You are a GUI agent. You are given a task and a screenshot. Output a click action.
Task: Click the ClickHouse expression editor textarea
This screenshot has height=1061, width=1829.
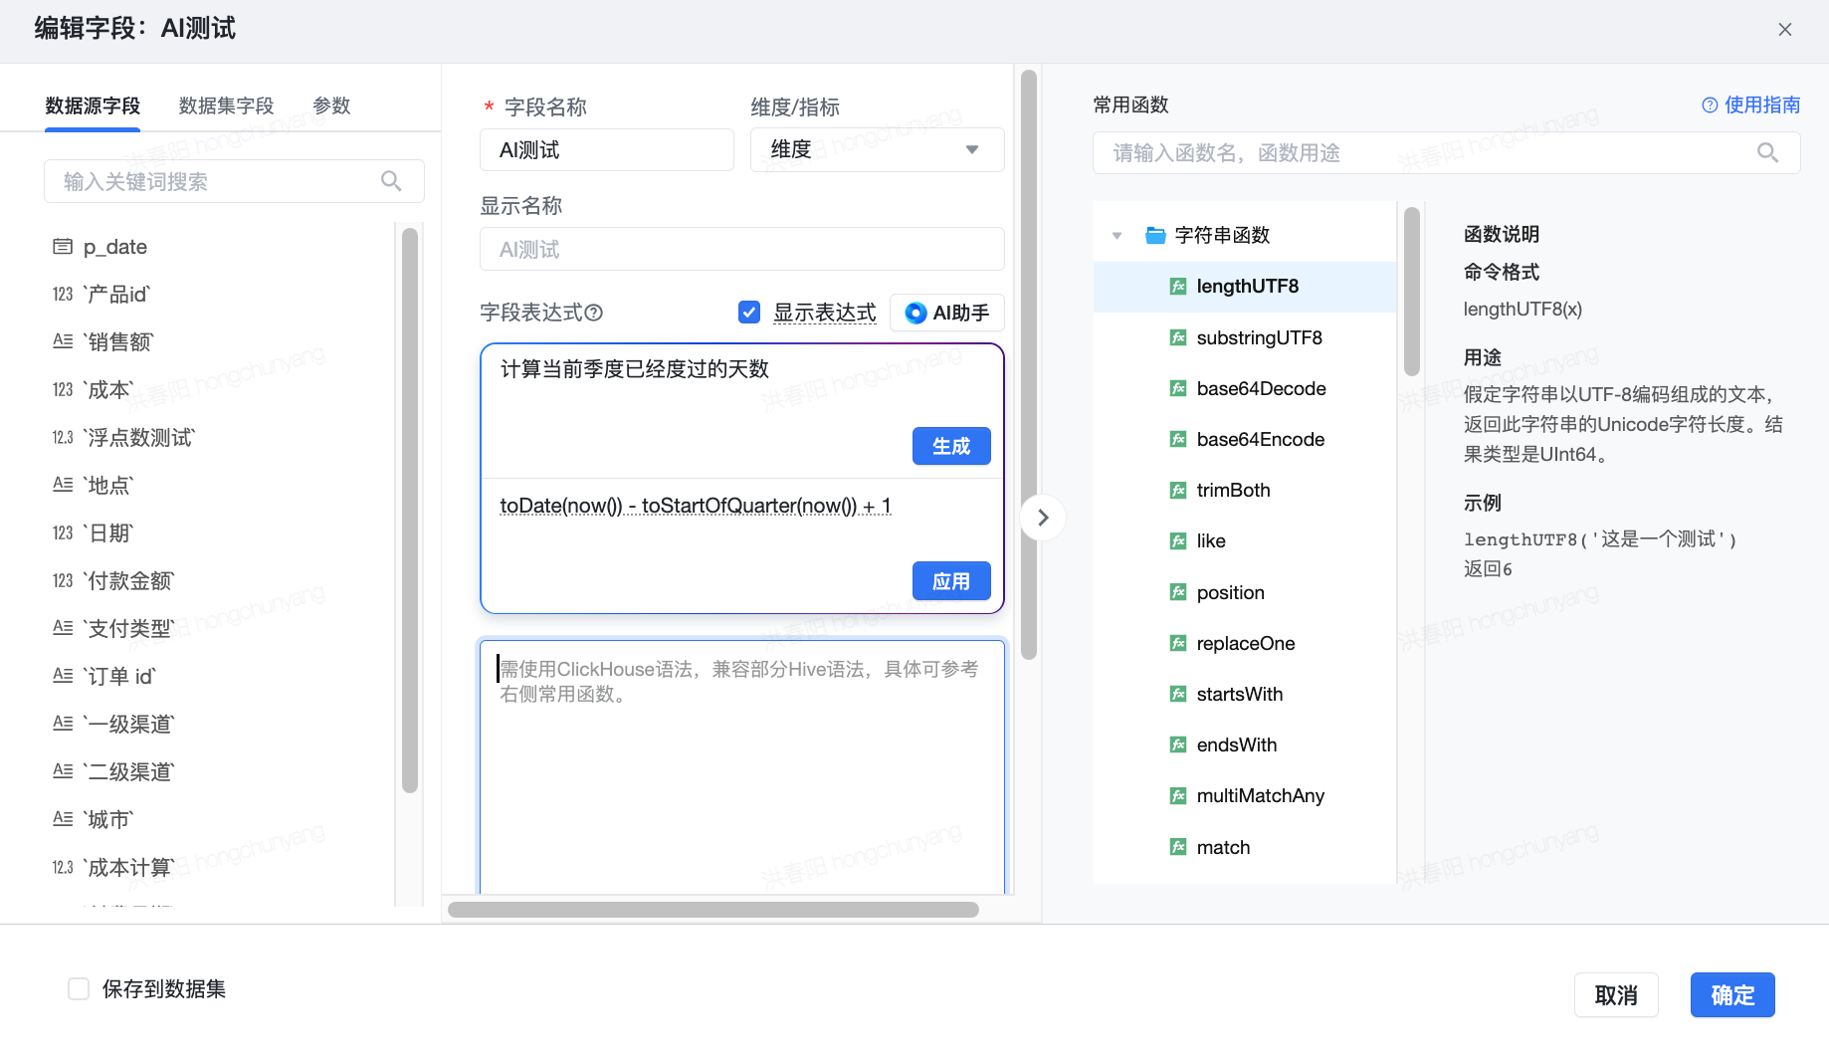click(x=742, y=766)
